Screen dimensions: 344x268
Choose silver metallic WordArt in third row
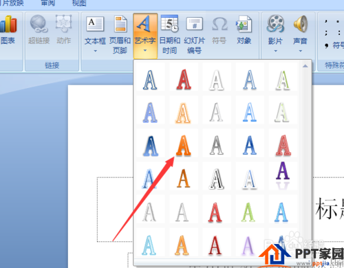[x=217, y=146]
